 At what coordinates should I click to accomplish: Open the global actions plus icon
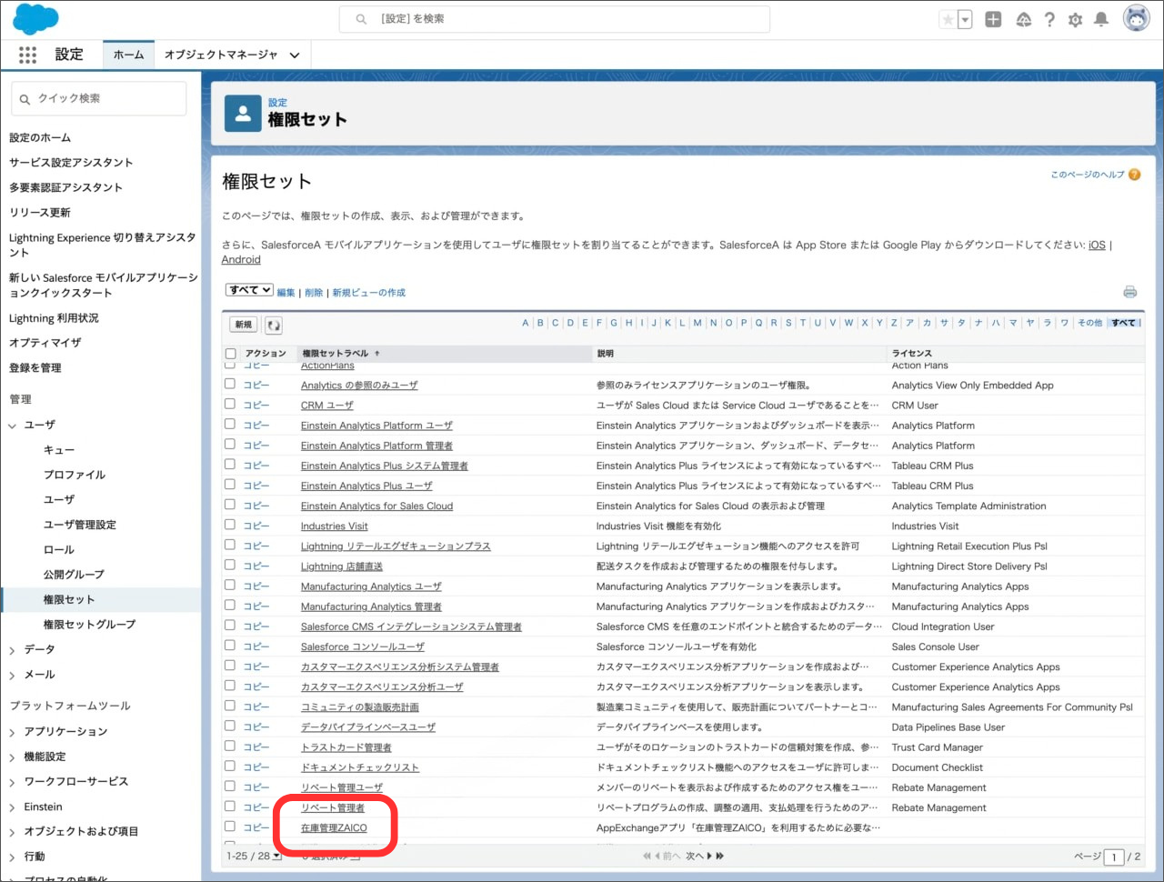click(x=993, y=19)
